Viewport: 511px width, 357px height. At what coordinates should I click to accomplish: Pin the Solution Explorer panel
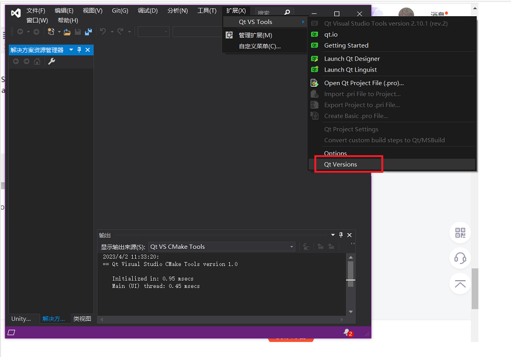pyautogui.click(x=79, y=50)
